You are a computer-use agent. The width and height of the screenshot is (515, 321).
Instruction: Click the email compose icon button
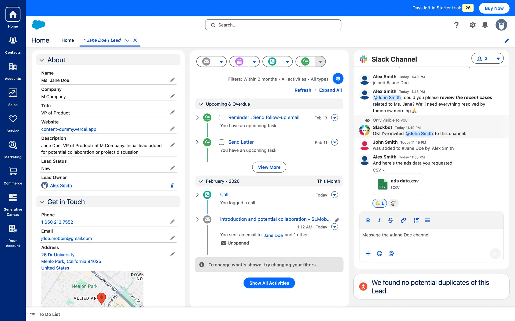pyautogui.click(x=206, y=62)
